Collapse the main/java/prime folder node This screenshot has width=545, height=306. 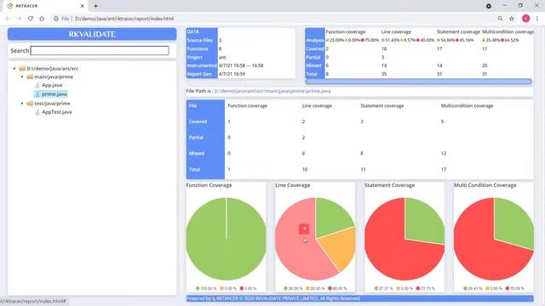[x=22, y=76]
